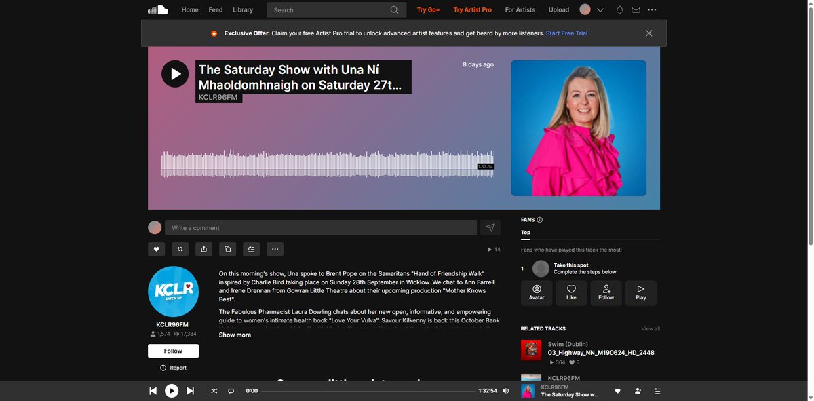Click the Swim (Dublin) artist name

pyautogui.click(x=568, y=344)
